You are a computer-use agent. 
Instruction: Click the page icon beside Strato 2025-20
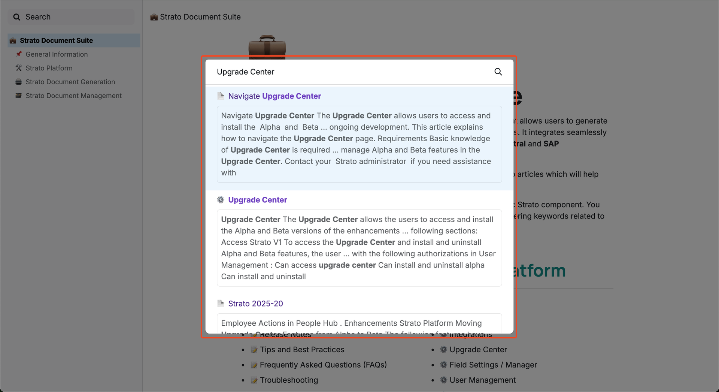click(x=221, y=304)
